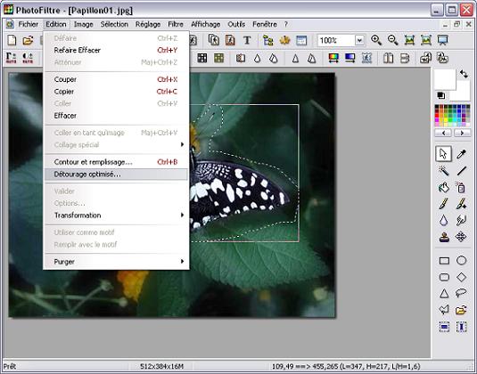Launch Full screen view icon
This screenshot has height=374, width=477.
coord(442,40)
